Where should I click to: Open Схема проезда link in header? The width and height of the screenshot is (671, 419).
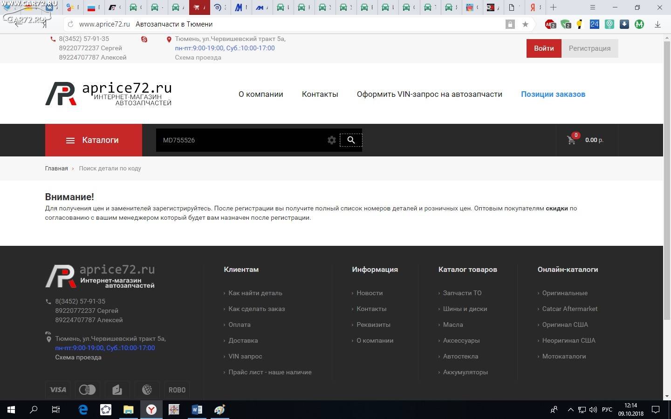pos(198,58)
